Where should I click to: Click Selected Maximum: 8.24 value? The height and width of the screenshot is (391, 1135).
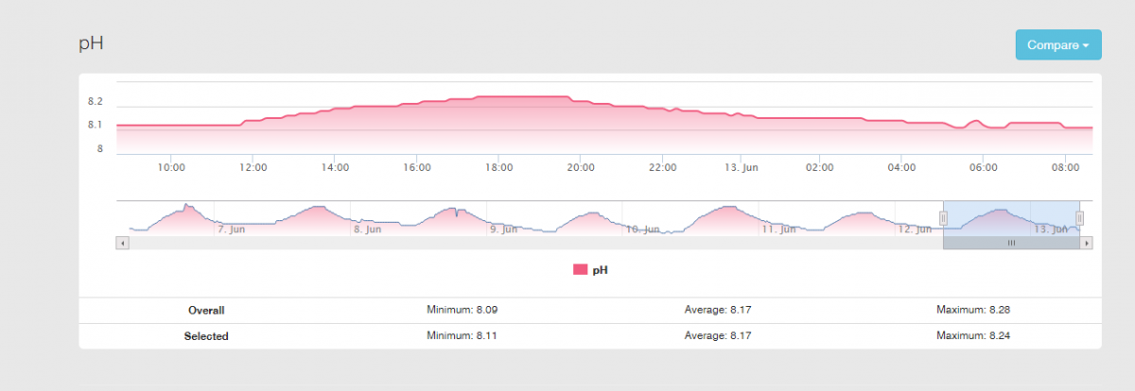pos(974,335)
